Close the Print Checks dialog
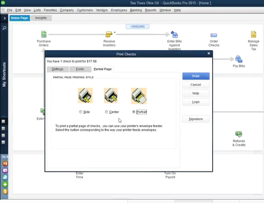The width and height of the screenshot is (264, 203). point(209,53)
